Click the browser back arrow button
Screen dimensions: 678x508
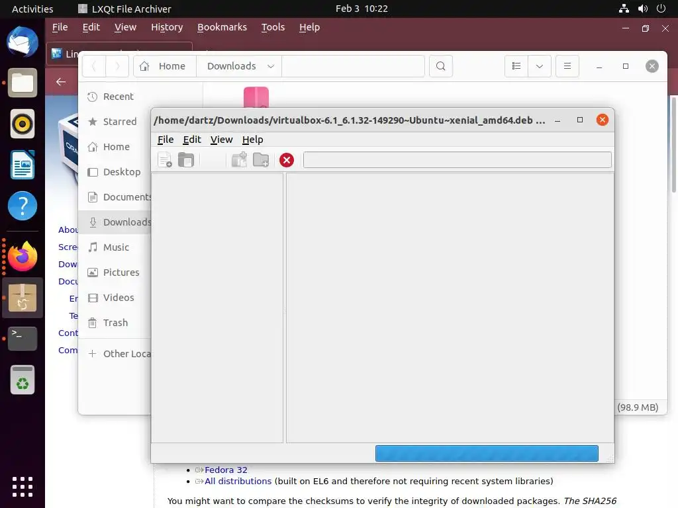61,81
